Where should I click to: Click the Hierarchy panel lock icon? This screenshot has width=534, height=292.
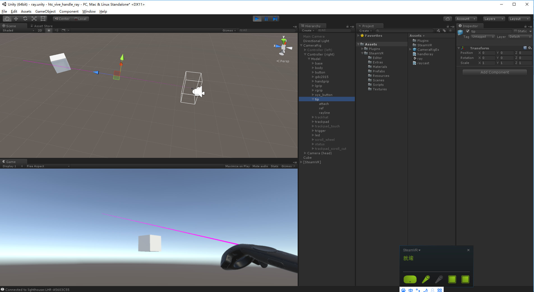tap(347, 26)
